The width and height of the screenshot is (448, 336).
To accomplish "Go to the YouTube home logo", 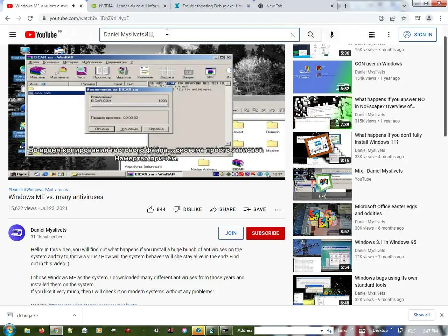I will [x=41, y=35].
